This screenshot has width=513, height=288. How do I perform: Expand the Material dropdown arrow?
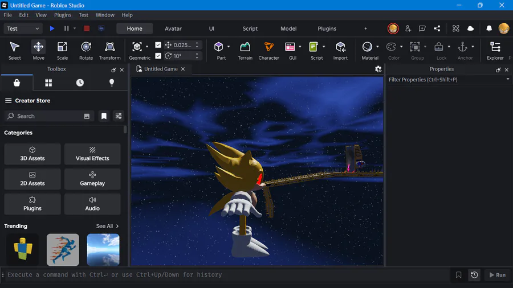pyautogui.click(x=377, y=47)
